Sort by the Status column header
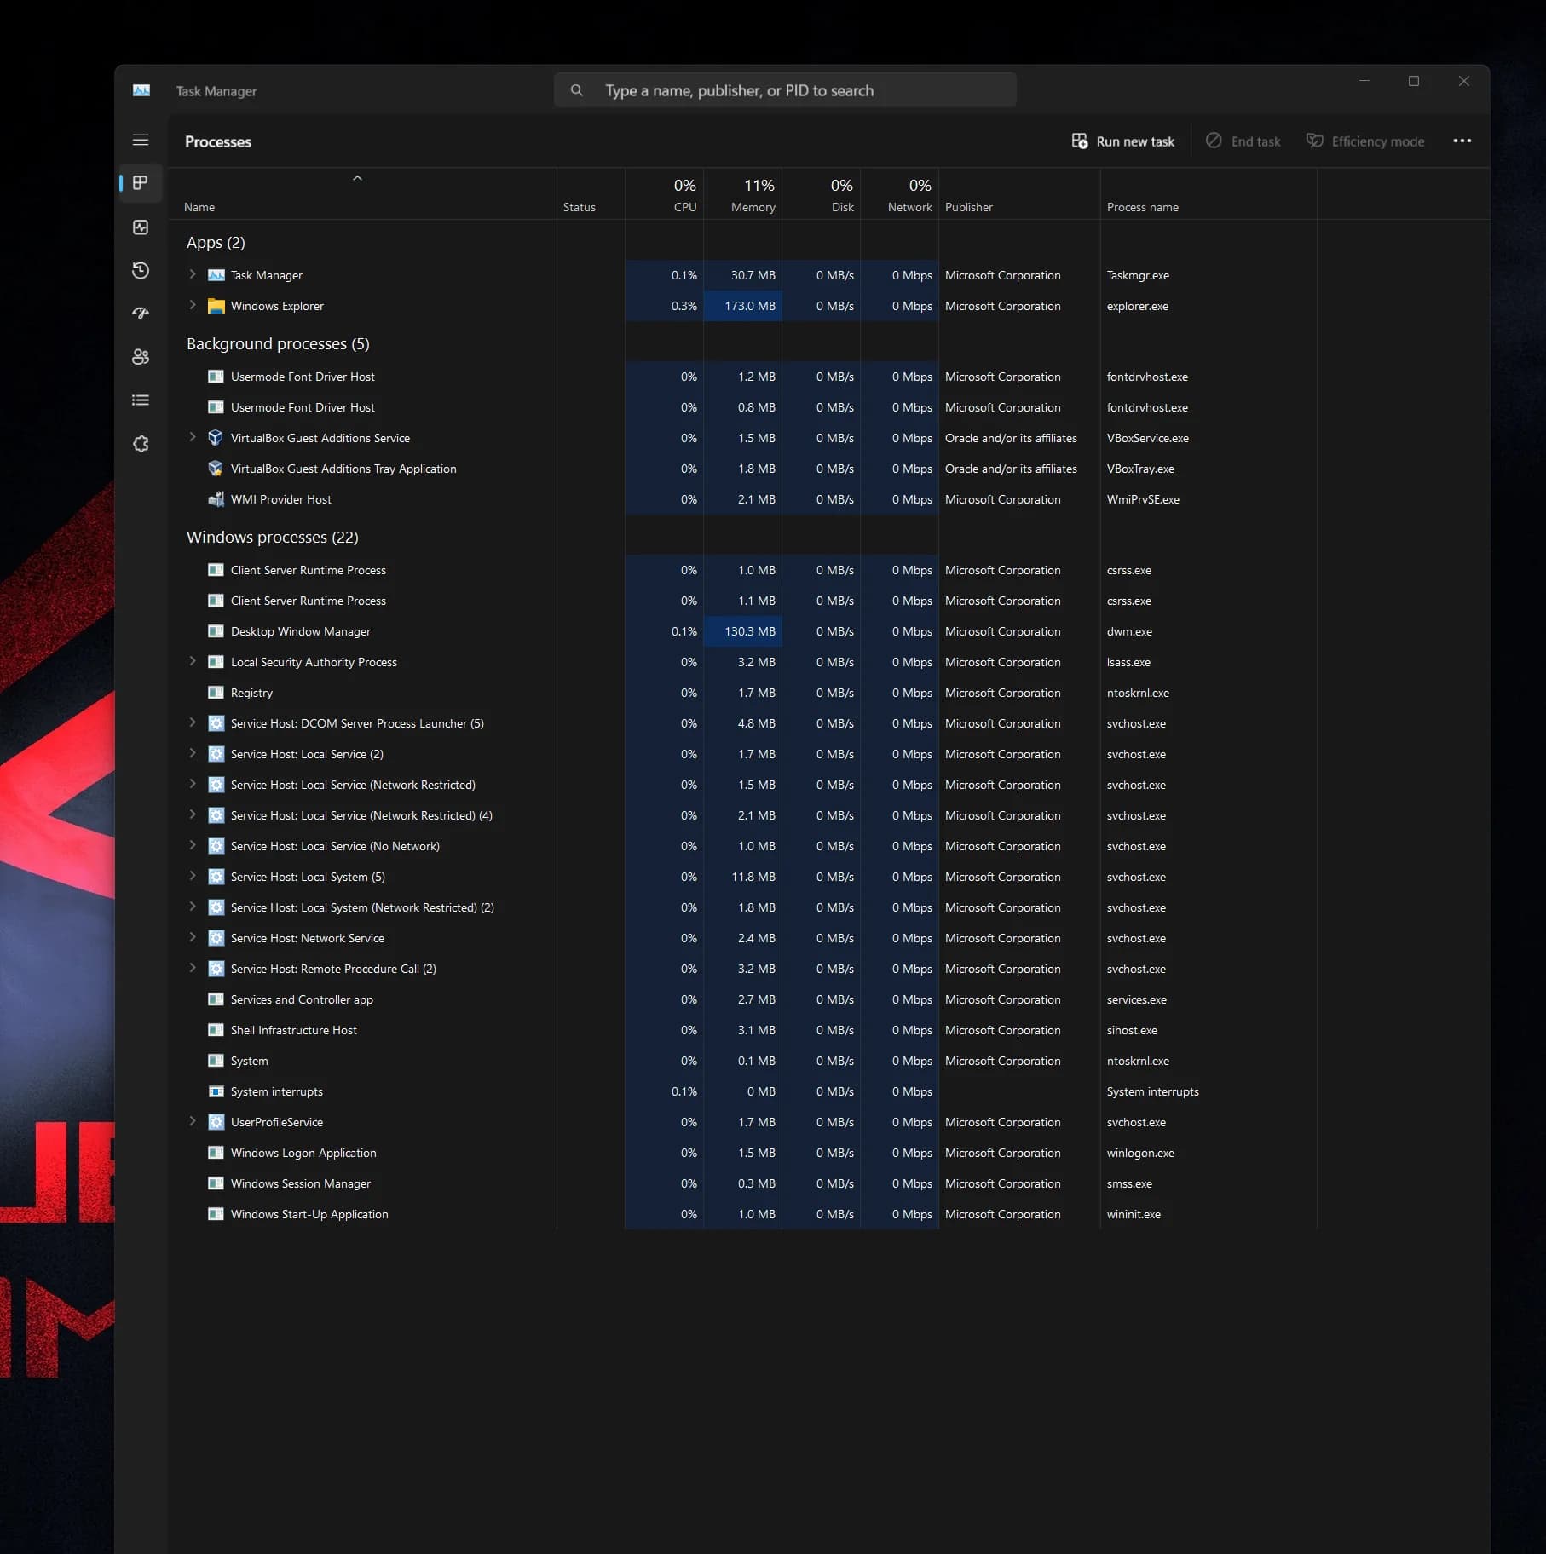Image resolution: width=1546 pixels, height=1554 pixels. [x=591, y=194]
